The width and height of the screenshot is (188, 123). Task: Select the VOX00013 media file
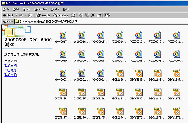138,37
